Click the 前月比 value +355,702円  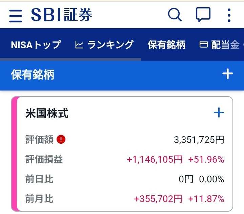(158, 199)
